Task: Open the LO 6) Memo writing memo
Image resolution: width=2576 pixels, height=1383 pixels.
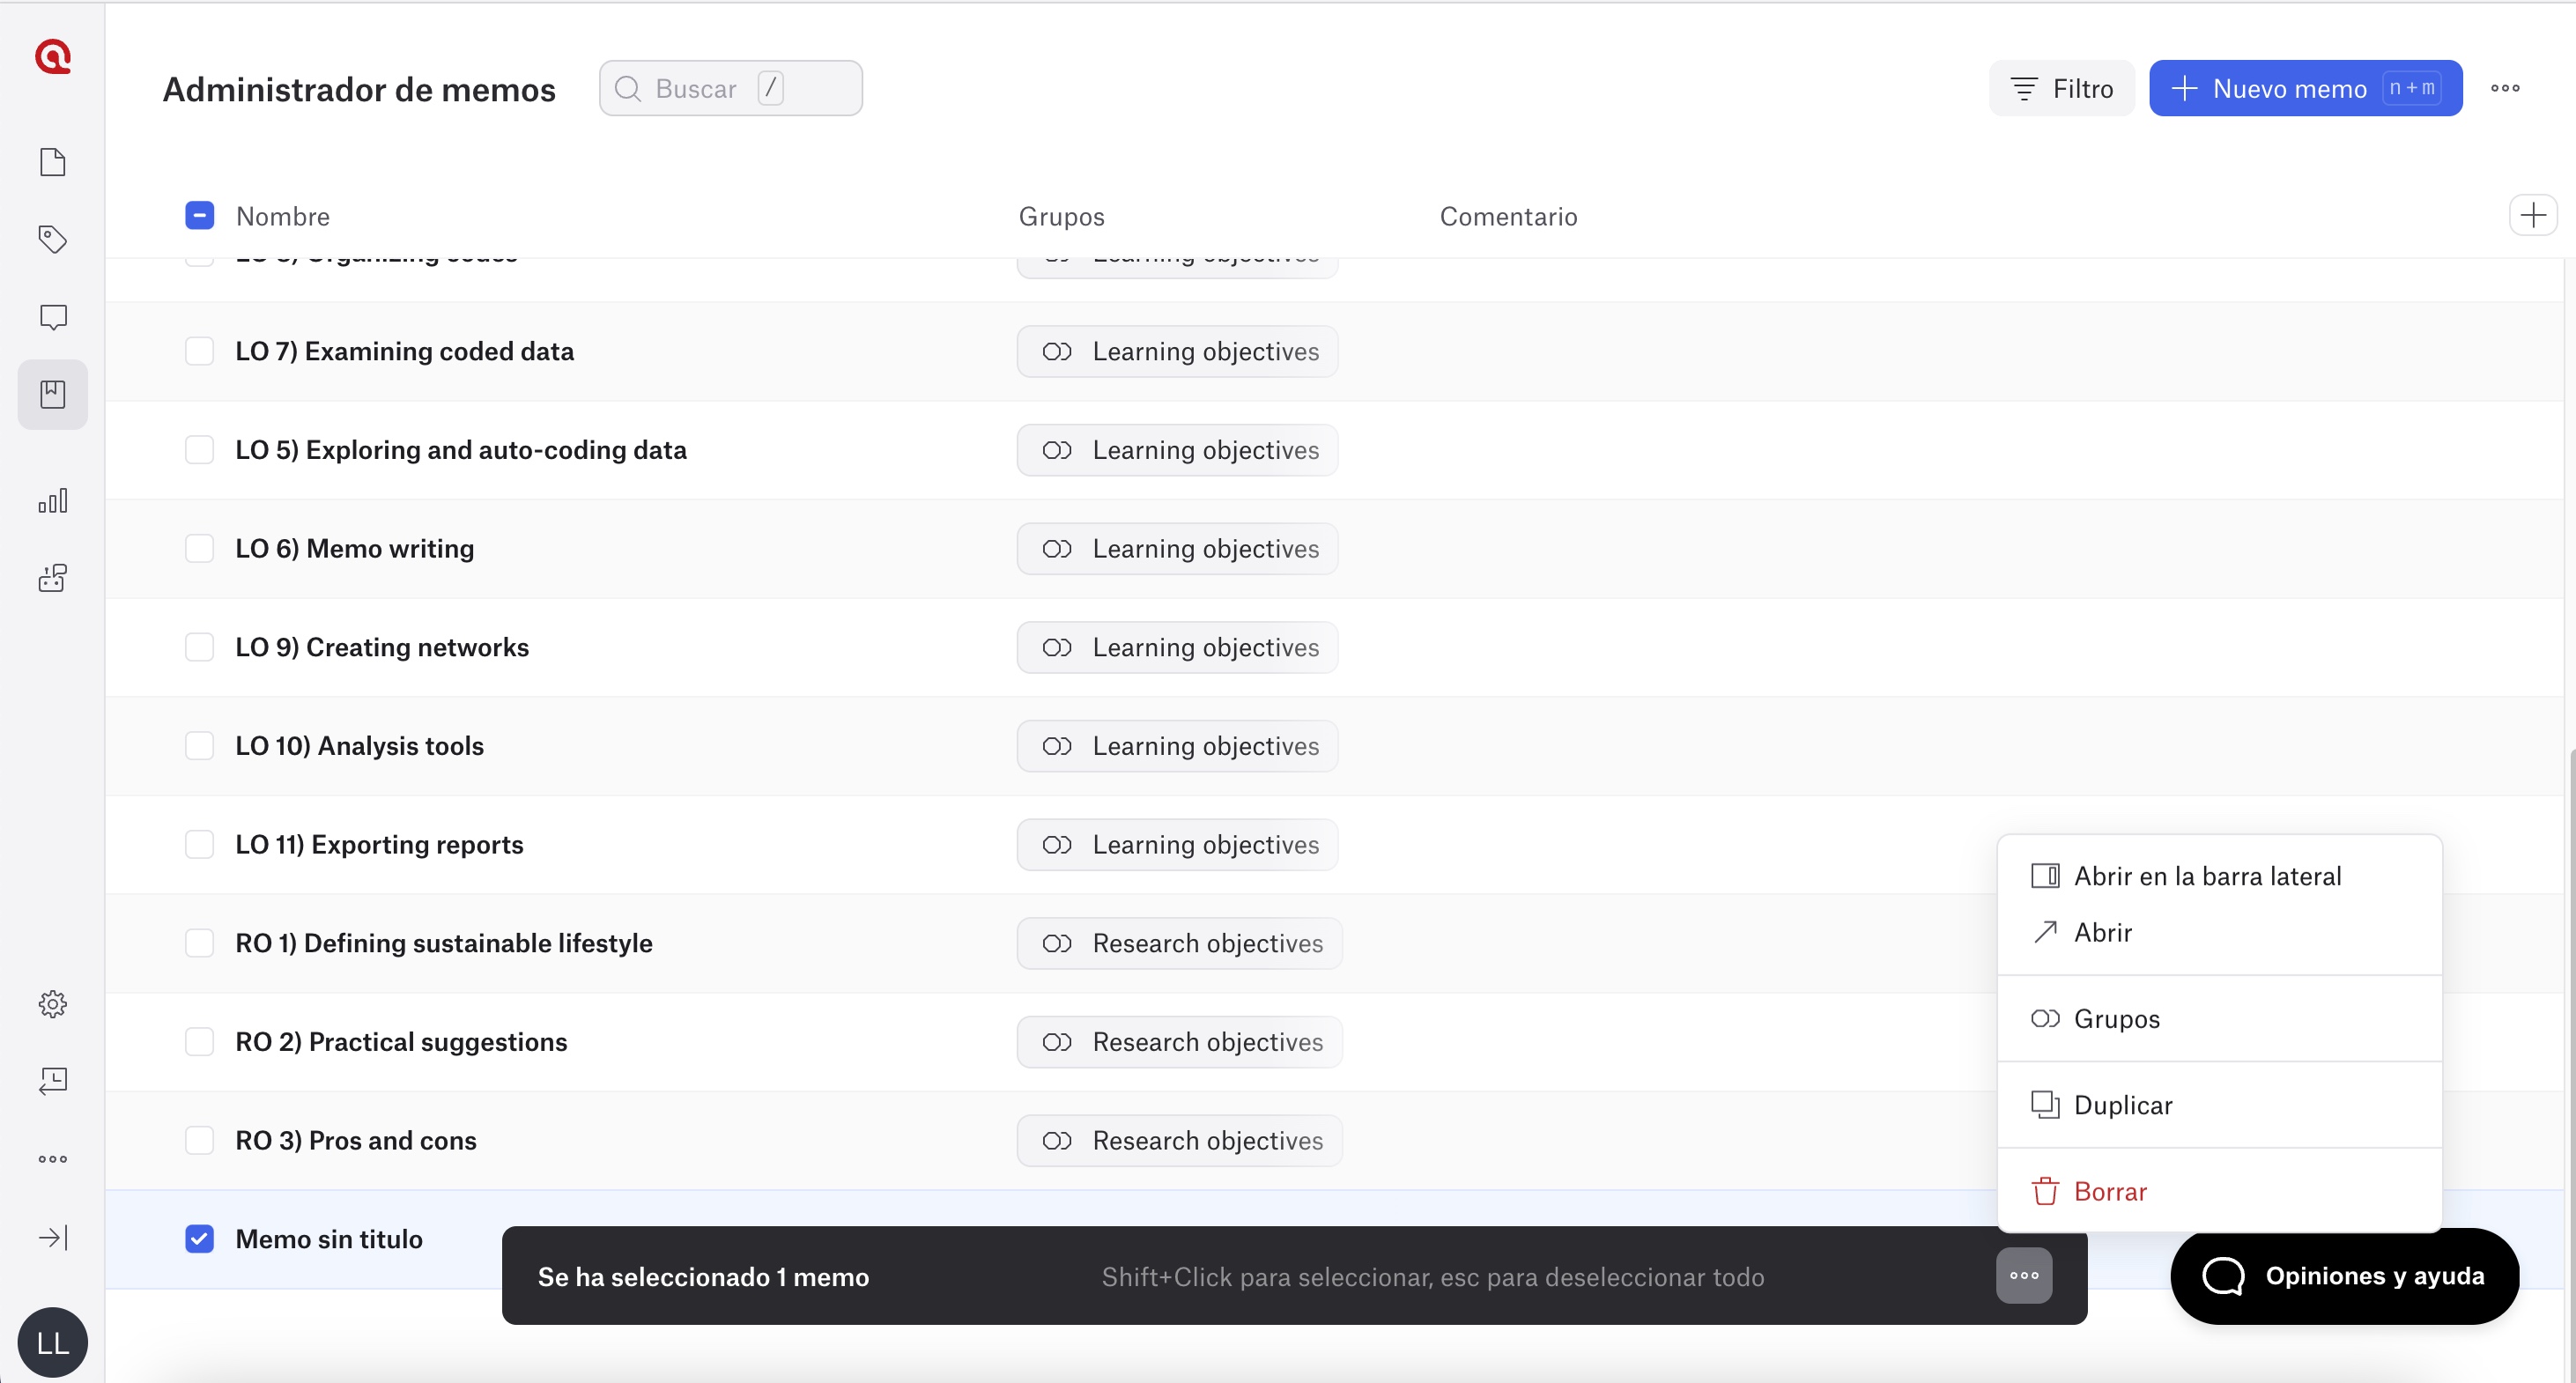Action: [x=355, y=548]
